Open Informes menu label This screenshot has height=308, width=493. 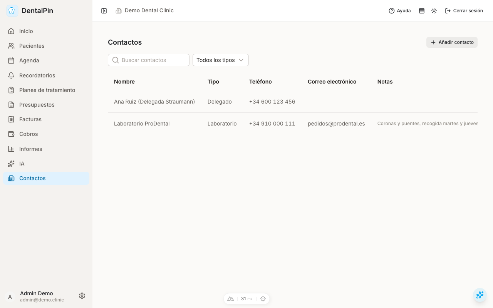(31, 149)
